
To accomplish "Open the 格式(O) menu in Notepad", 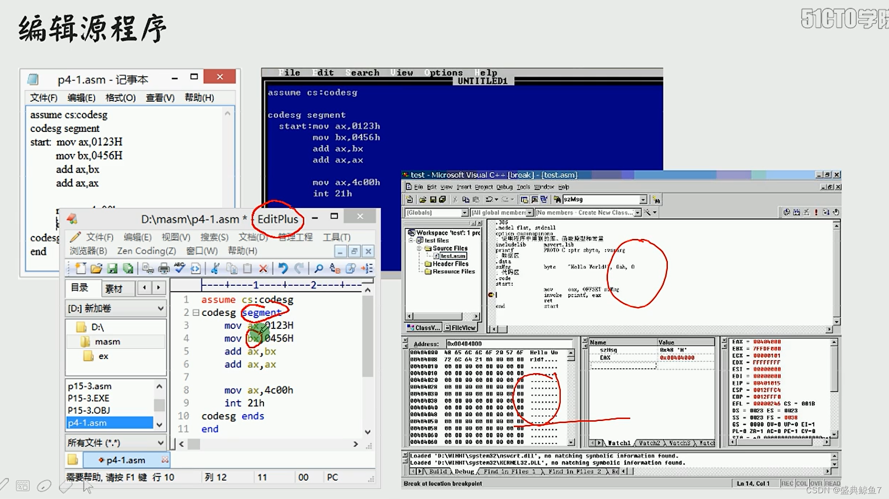I will tap(120, 98).
